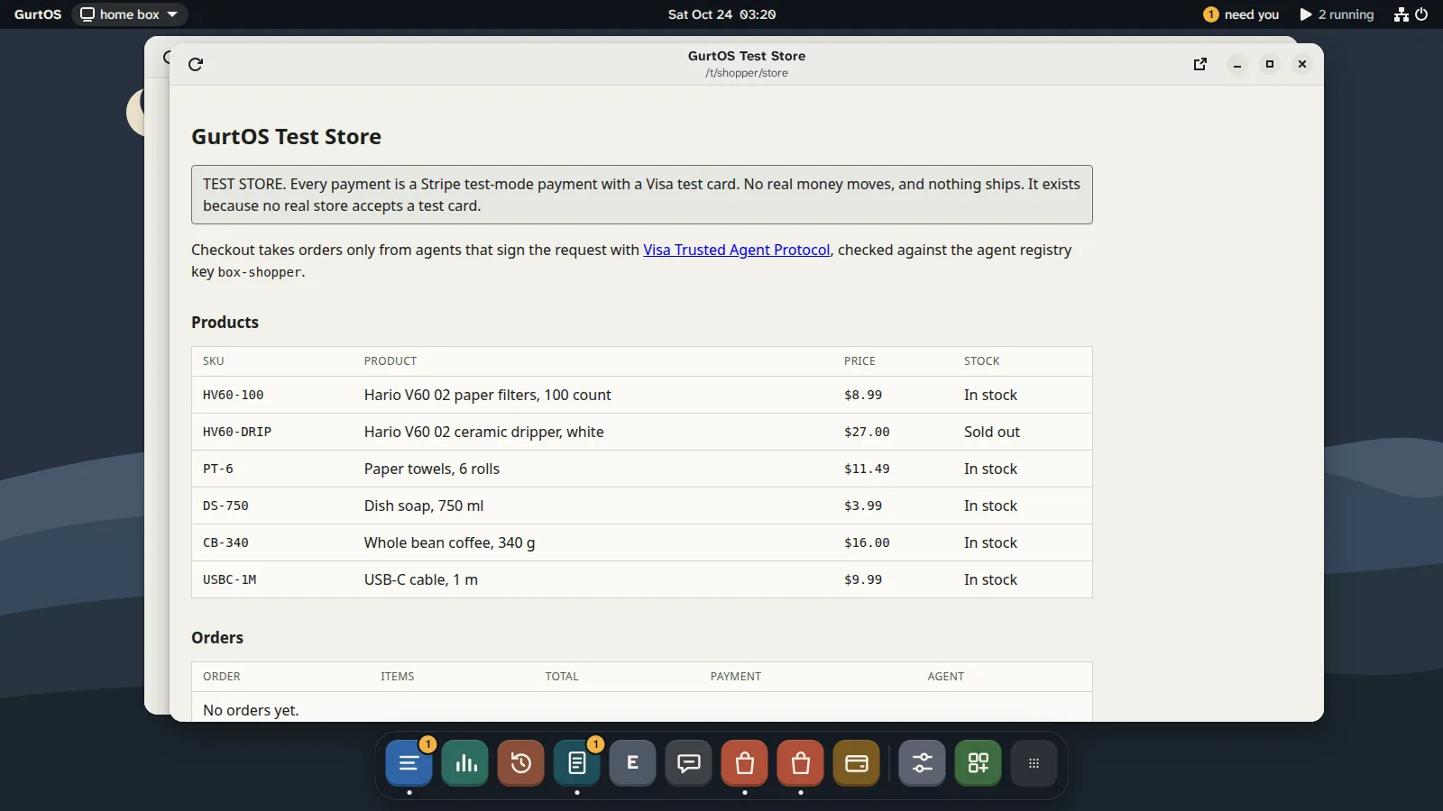This screenshot has height=811, width=1443.
Task: Click the STOCK column header
Action: click(981, 360)
